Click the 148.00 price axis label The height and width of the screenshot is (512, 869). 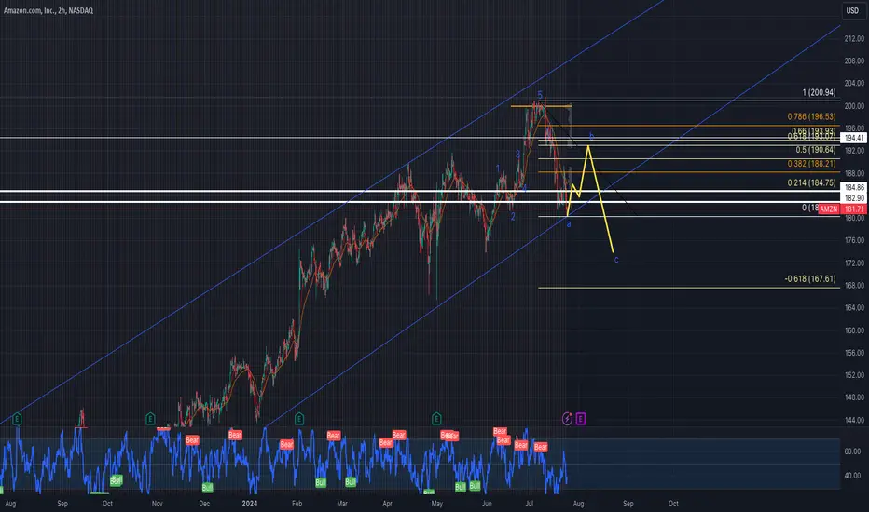tap(854, 397)
